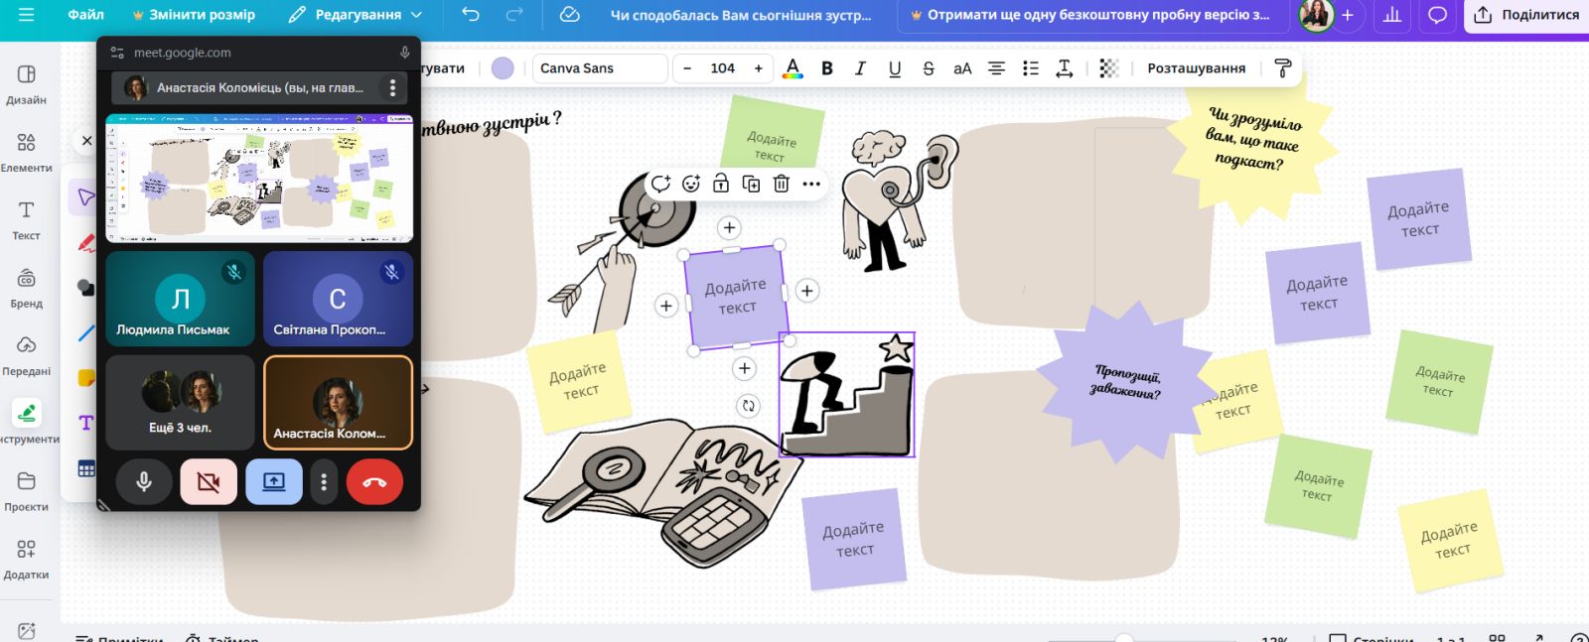This screenshot has height=642, width=1589.
Task: Click the undo arrow in top bar
Action: click(471, 15)
